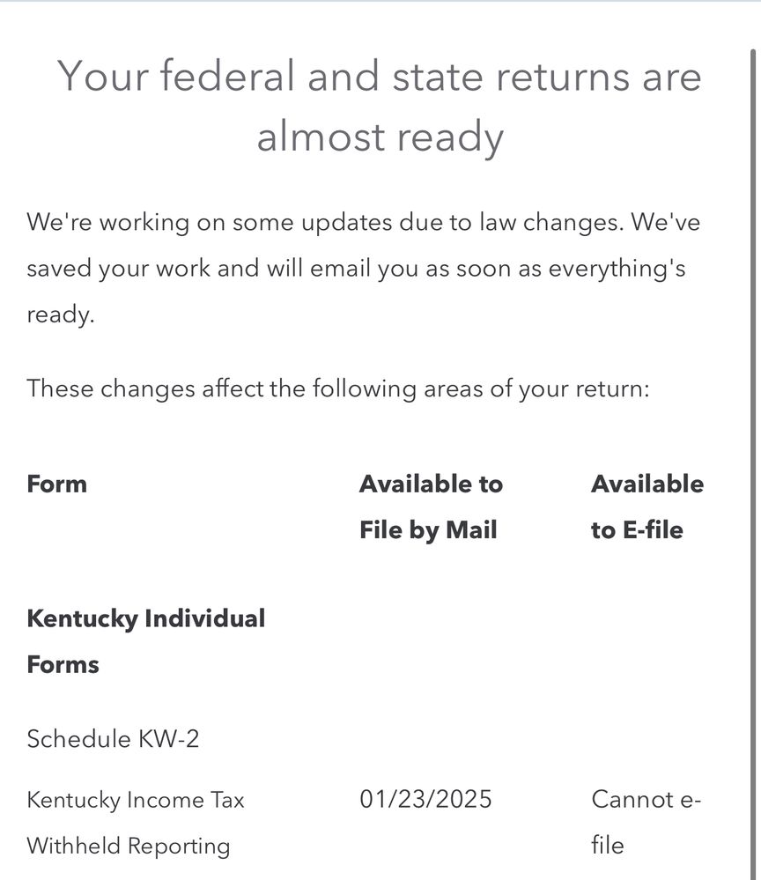Click 'Kentucky Income Tax' description line
Screen dimensions: 761x880
[x=136, y=800]
